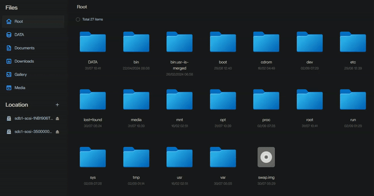Open the sdc1-scsi-3500000 drive
The image size is (374, 196).
click(34, 132)
